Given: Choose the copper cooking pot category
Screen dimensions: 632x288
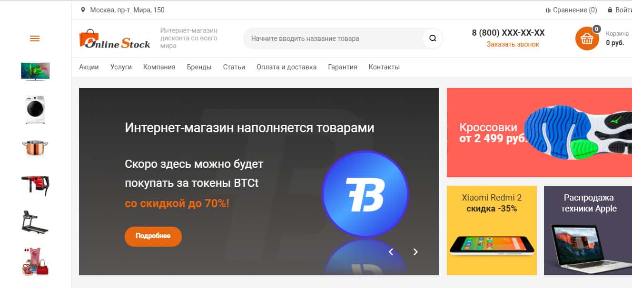Looking at the screenshot, I should point(35,148).
